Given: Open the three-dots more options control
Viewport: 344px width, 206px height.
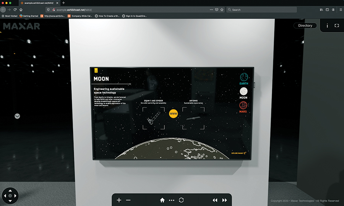Looking at the screenshot, I should click(172, 200).
